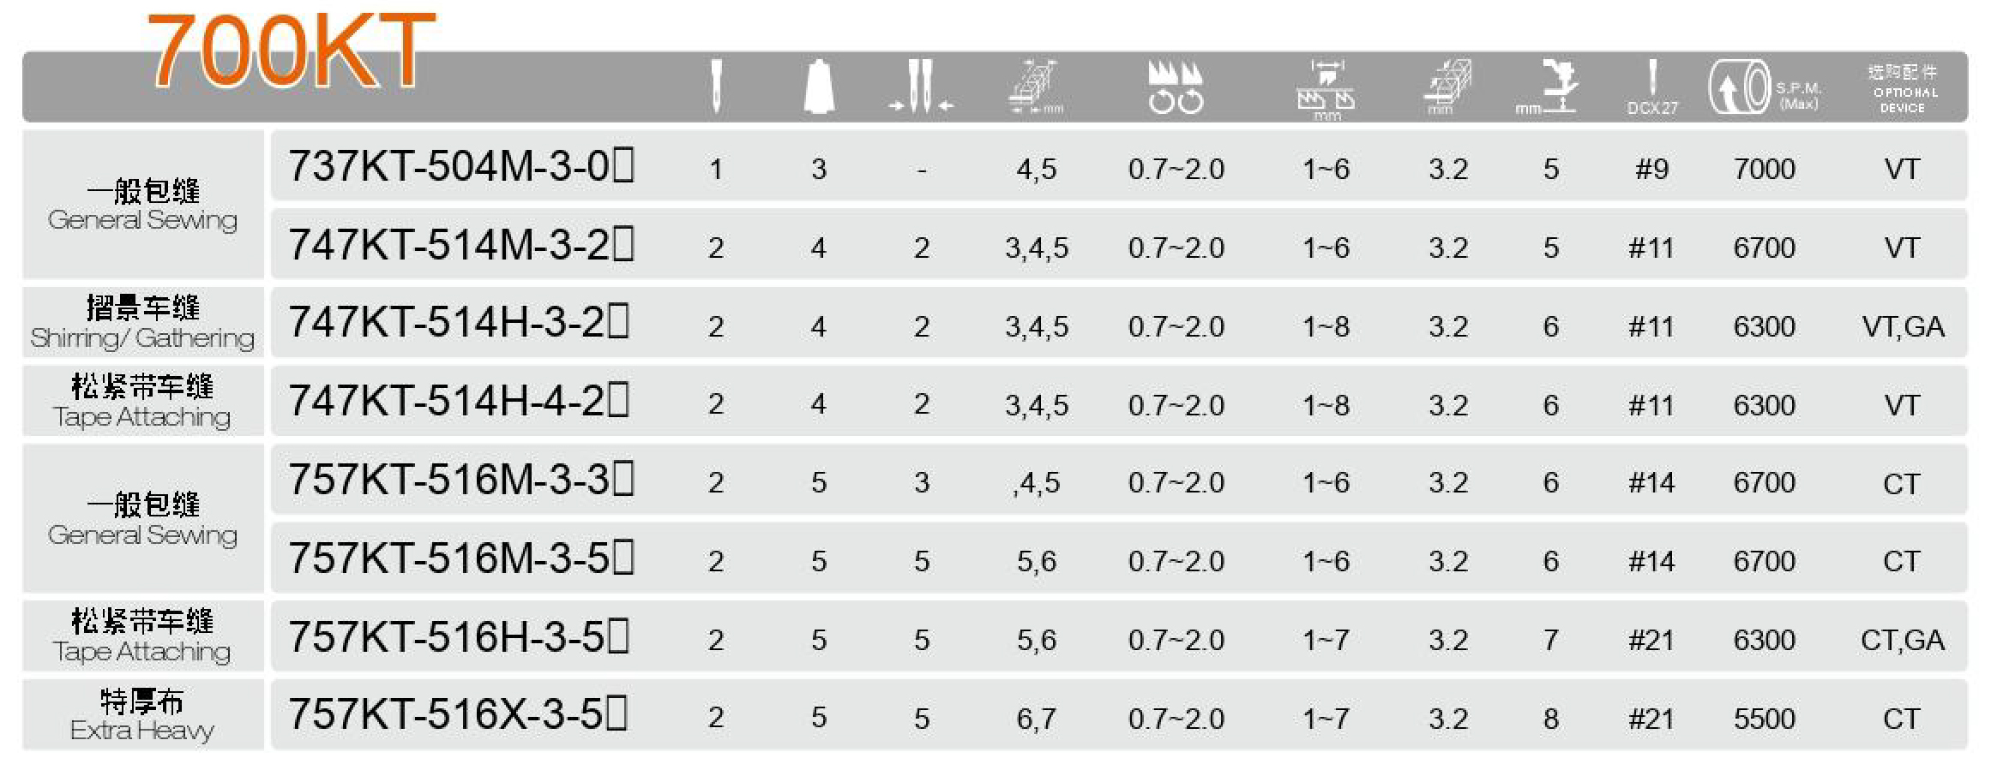Screen dimensions: 1991x770
Task: Click the 7000 max speed value
Action: click(x=1764, y=169)
